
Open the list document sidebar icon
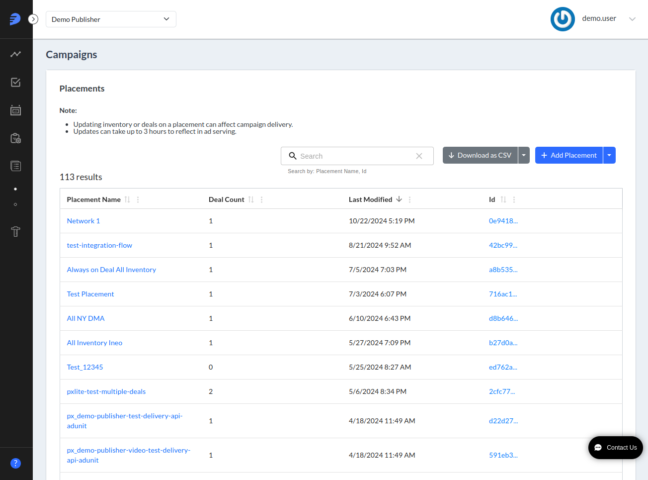pos(15,166)
